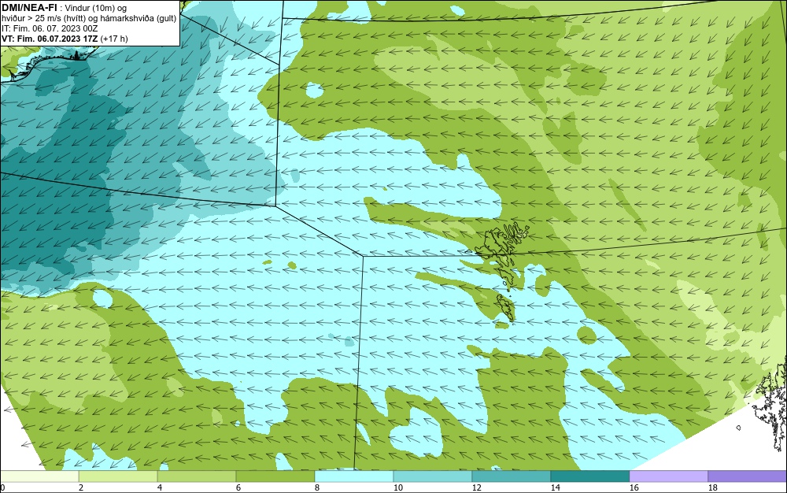The height and width of the screenshot is (493, 787).
Task: Click the 2–4 m/s legend swatch
Action: 118,476
